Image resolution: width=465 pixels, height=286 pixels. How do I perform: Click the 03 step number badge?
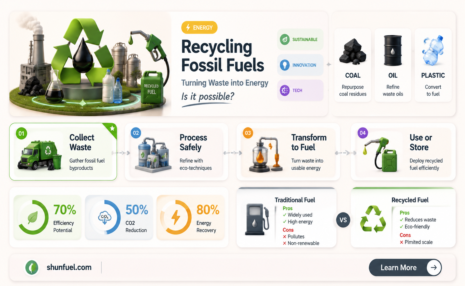click(x=248, y=133)
